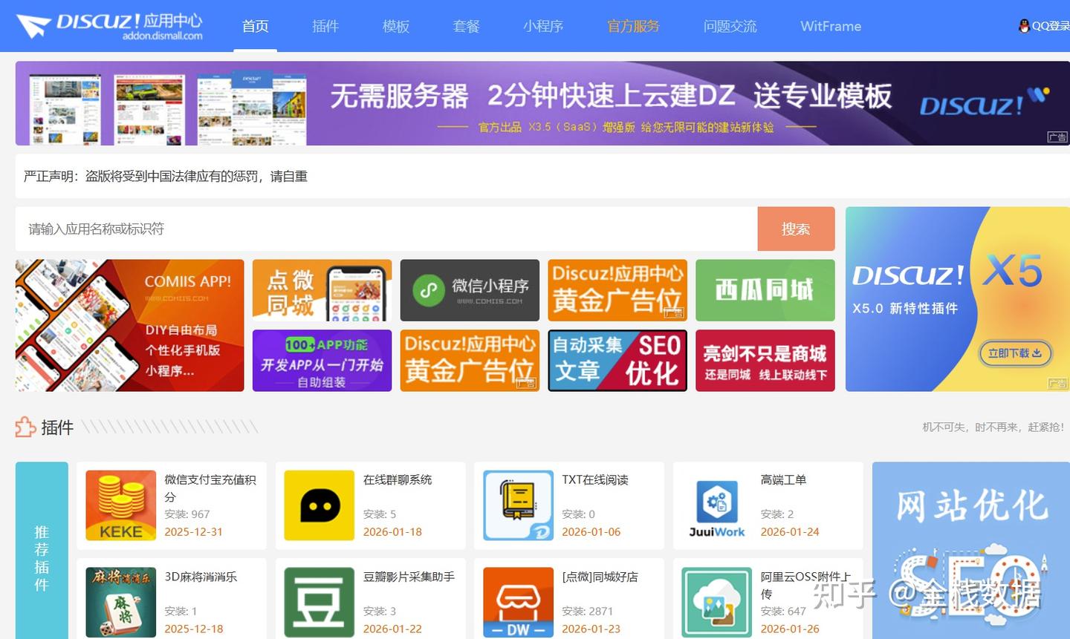Open the WitFrame navigation tab
This screenshot has height=639, width=1070.
click(x=831, y=26)
